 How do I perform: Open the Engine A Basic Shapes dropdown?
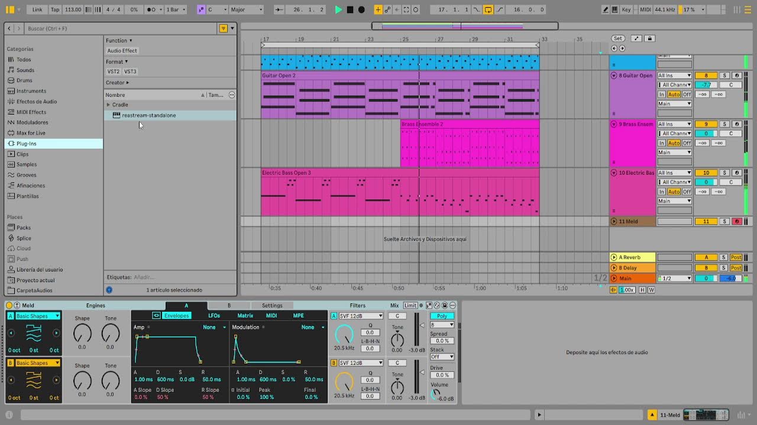pos(38,316)
